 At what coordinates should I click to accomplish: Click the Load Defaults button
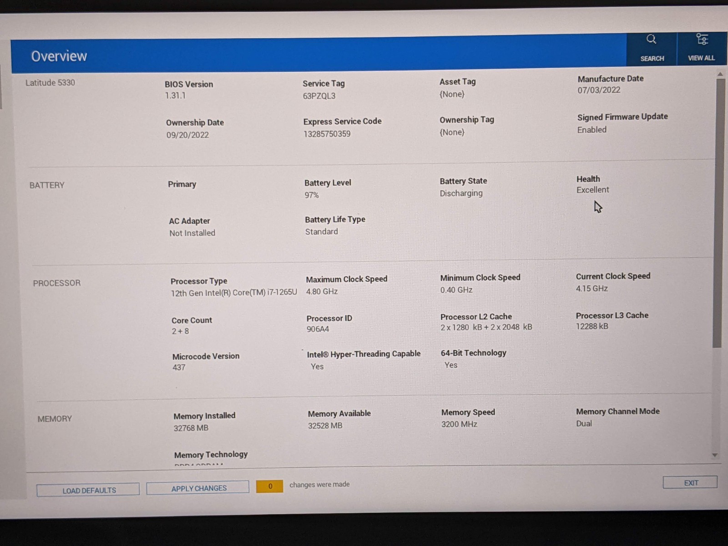(x=88, y=490)
